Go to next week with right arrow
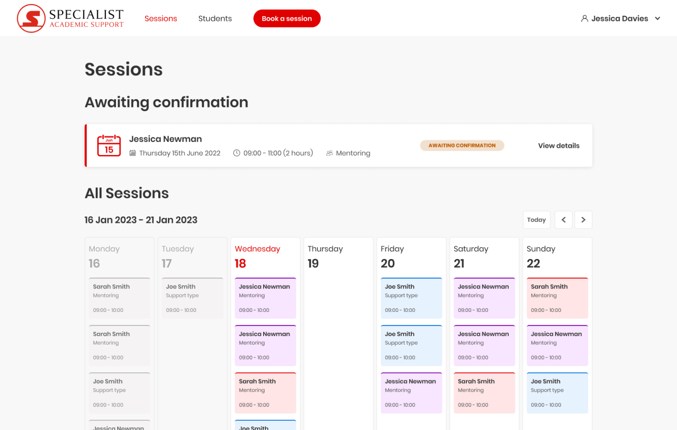This screenshot has width=677, height=430. pyautogui.click(x=583, y=220)
